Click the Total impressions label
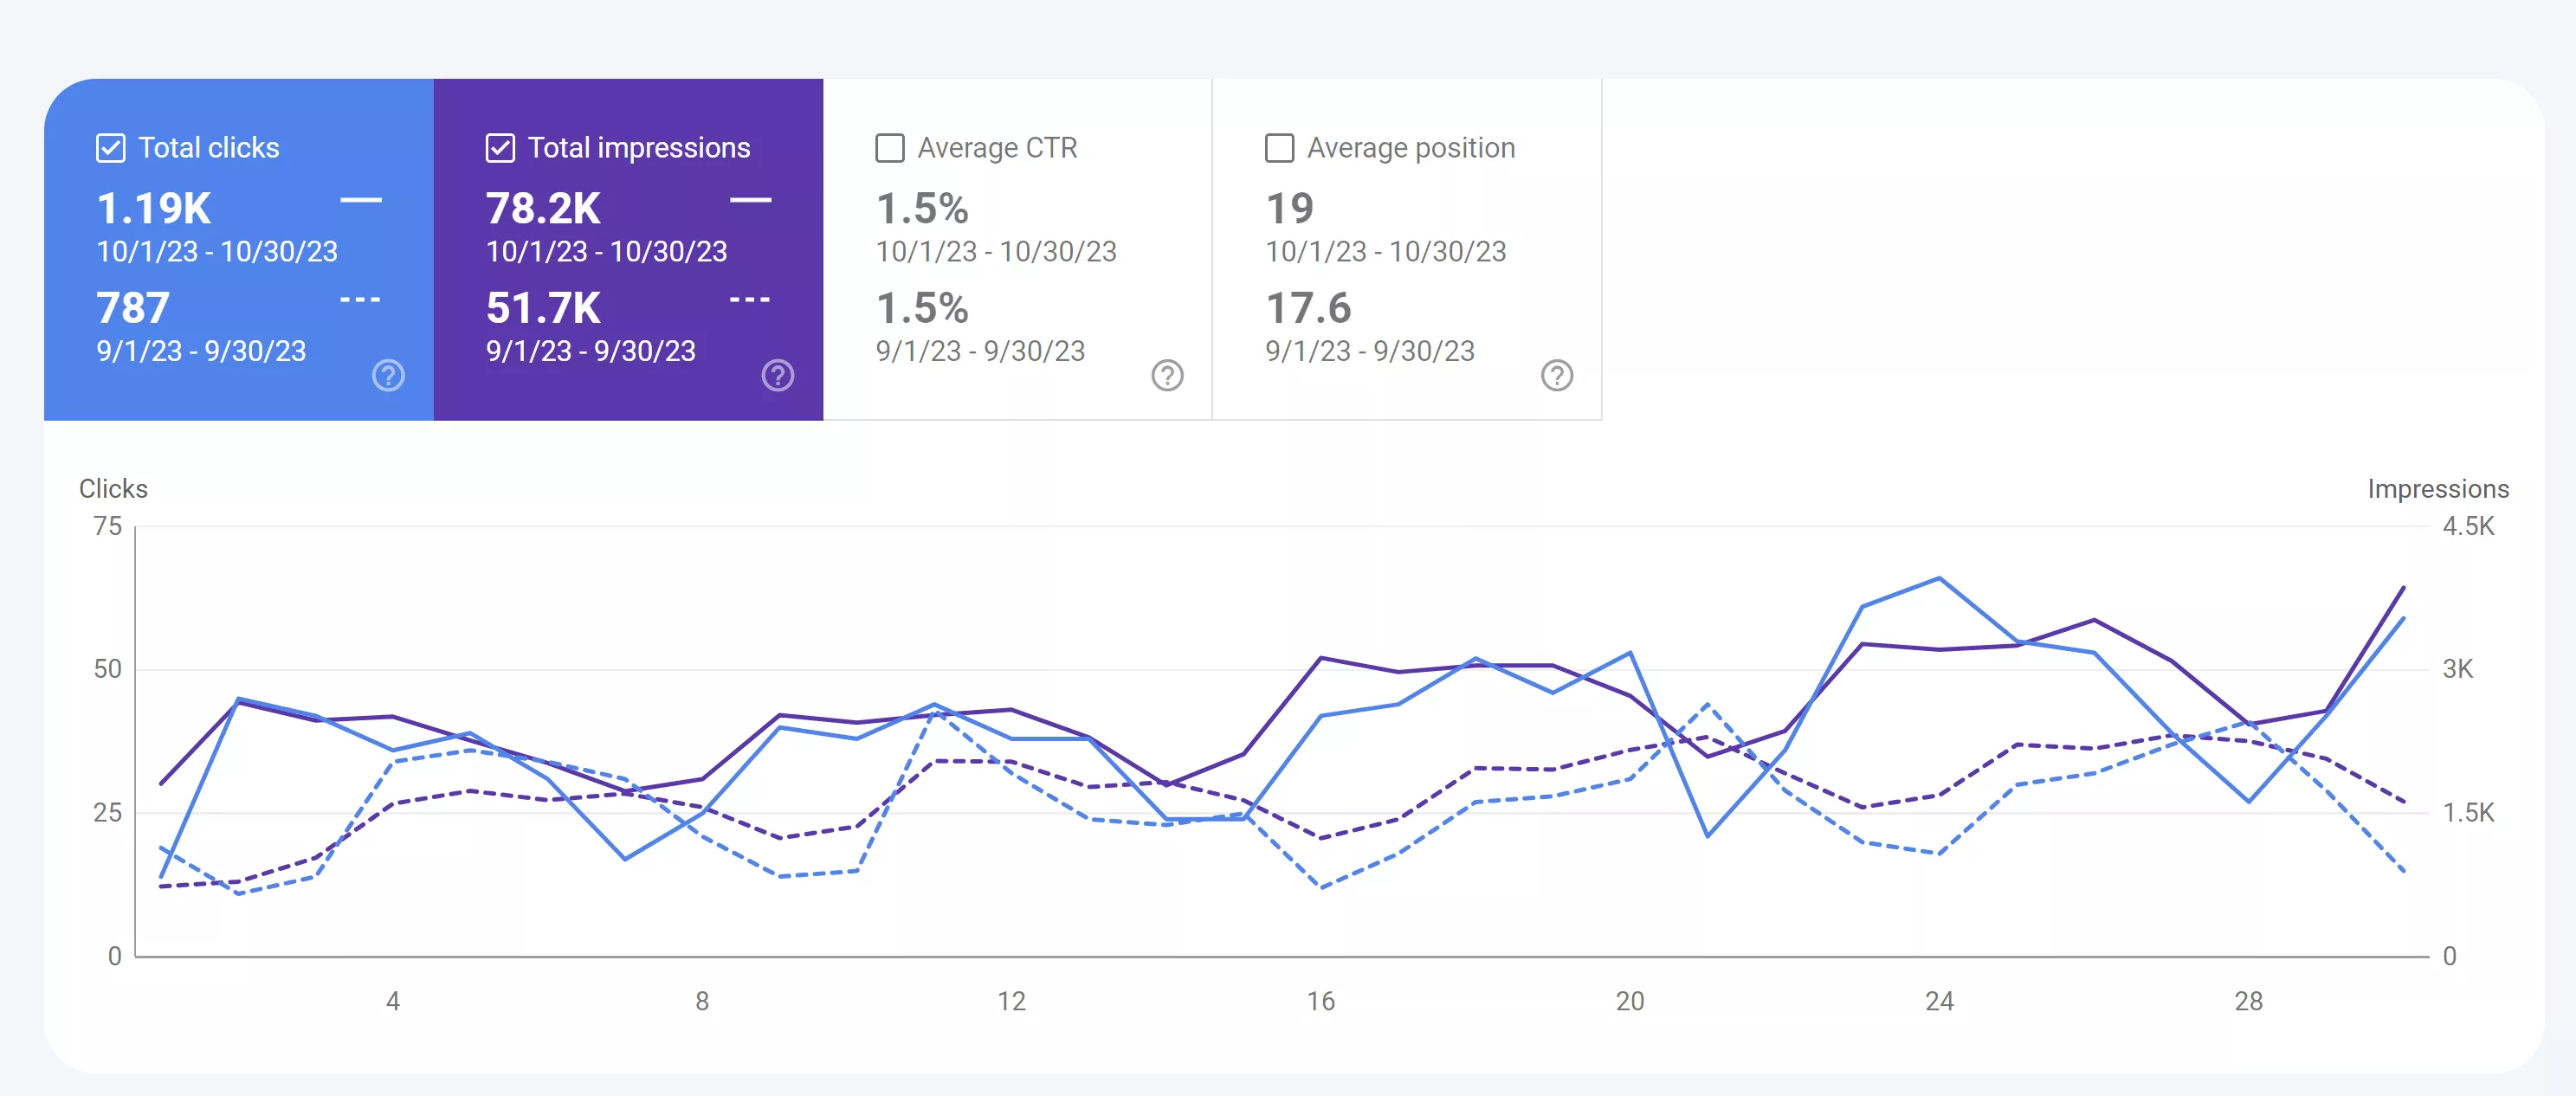This screenshot has width=2576, height=1096. click(x=639, y=148)
